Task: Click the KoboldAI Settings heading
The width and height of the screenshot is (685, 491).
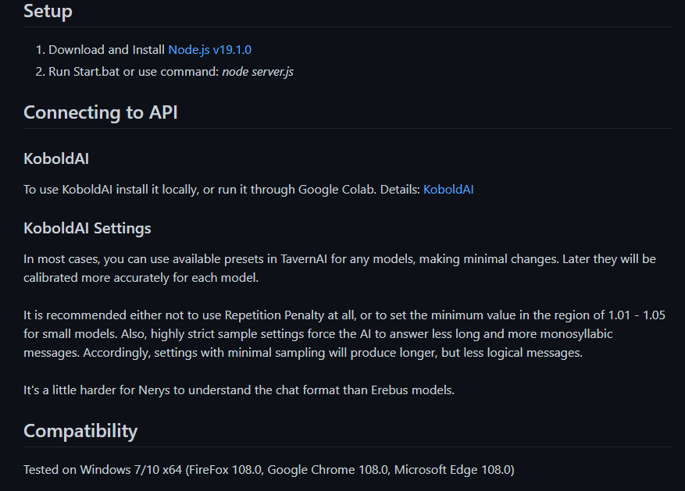Action: 87,228
